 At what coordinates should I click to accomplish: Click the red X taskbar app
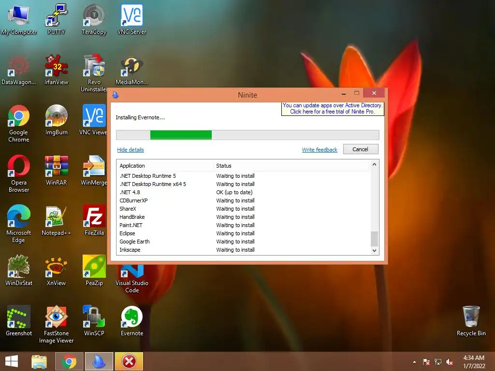click(129, 361)
